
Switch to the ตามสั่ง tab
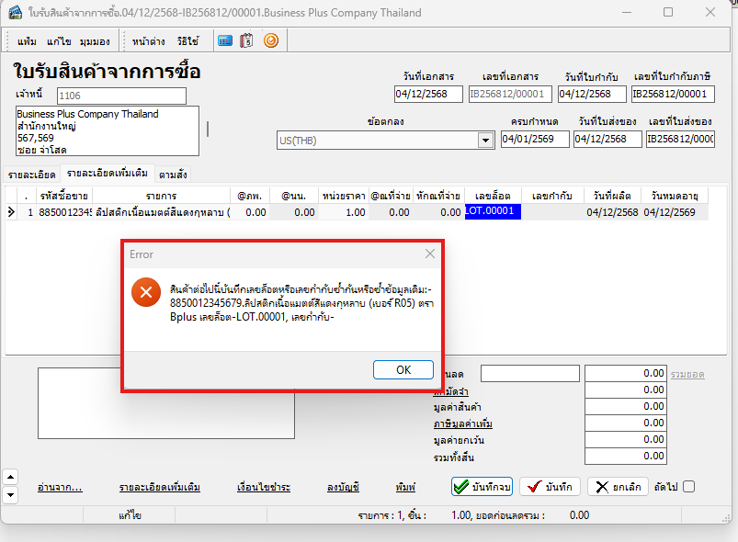[x=174, y=174]
